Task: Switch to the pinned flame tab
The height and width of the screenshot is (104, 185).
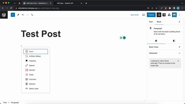Action: (x=19, y=3)
